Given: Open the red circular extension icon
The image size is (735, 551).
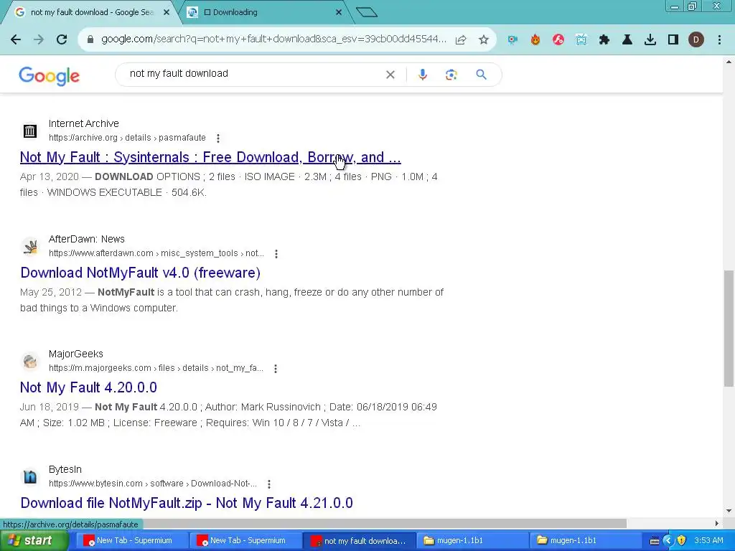Looking at the screenshot, I should click(x=558, y=40).
